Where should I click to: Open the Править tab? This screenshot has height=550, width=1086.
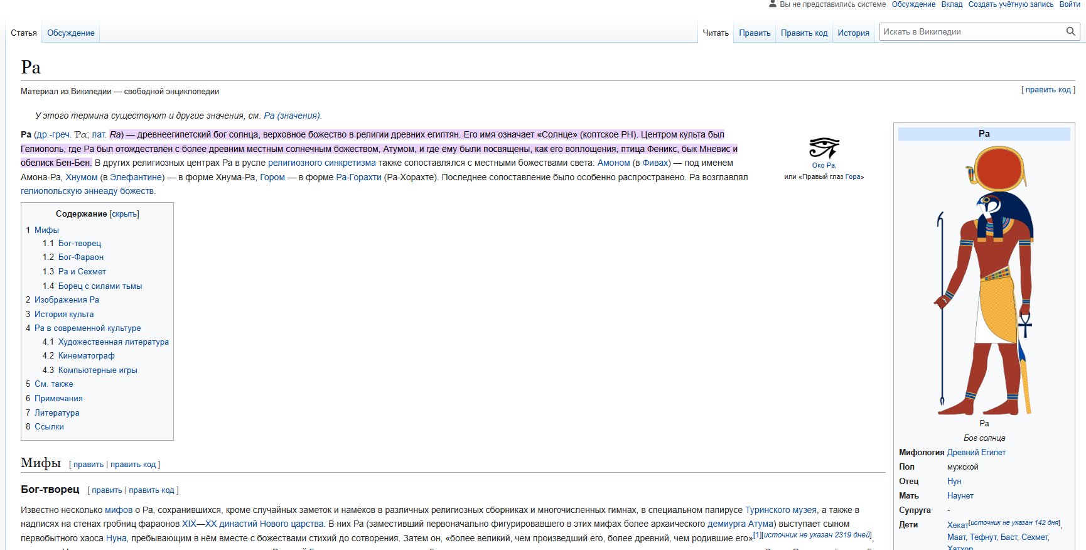click(755, 33)
